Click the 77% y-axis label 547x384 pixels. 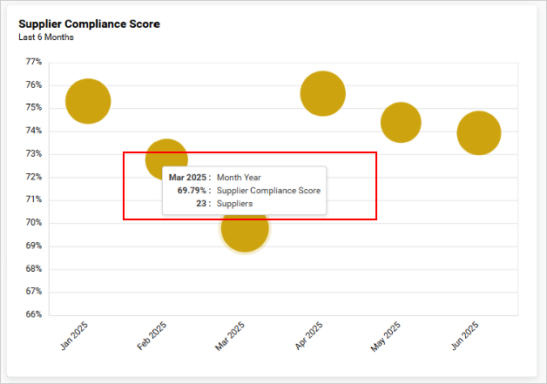(x=34, y=62)
